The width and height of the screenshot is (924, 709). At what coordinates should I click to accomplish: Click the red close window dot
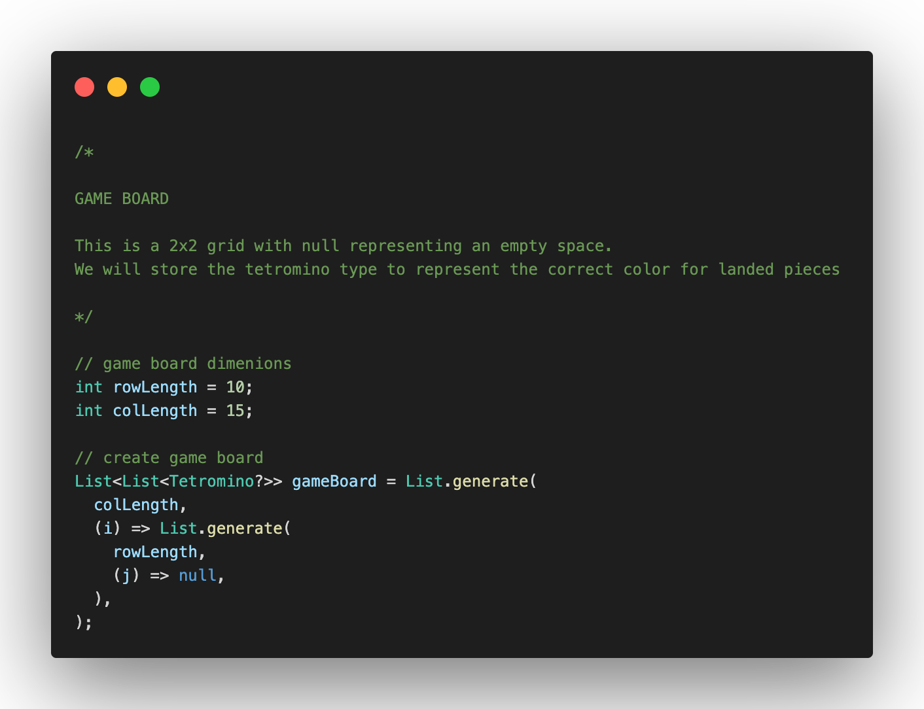[x=84, y=87]
